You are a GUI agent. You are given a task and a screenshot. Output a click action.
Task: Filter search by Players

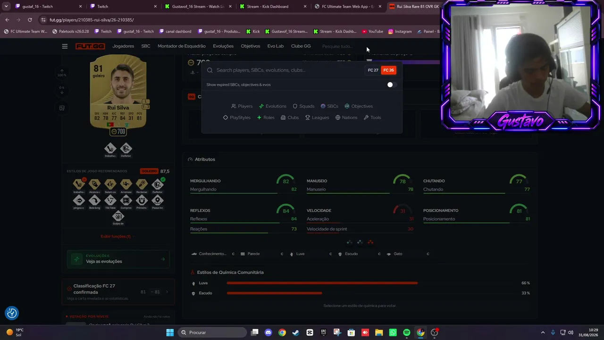(x=242, y=106)
